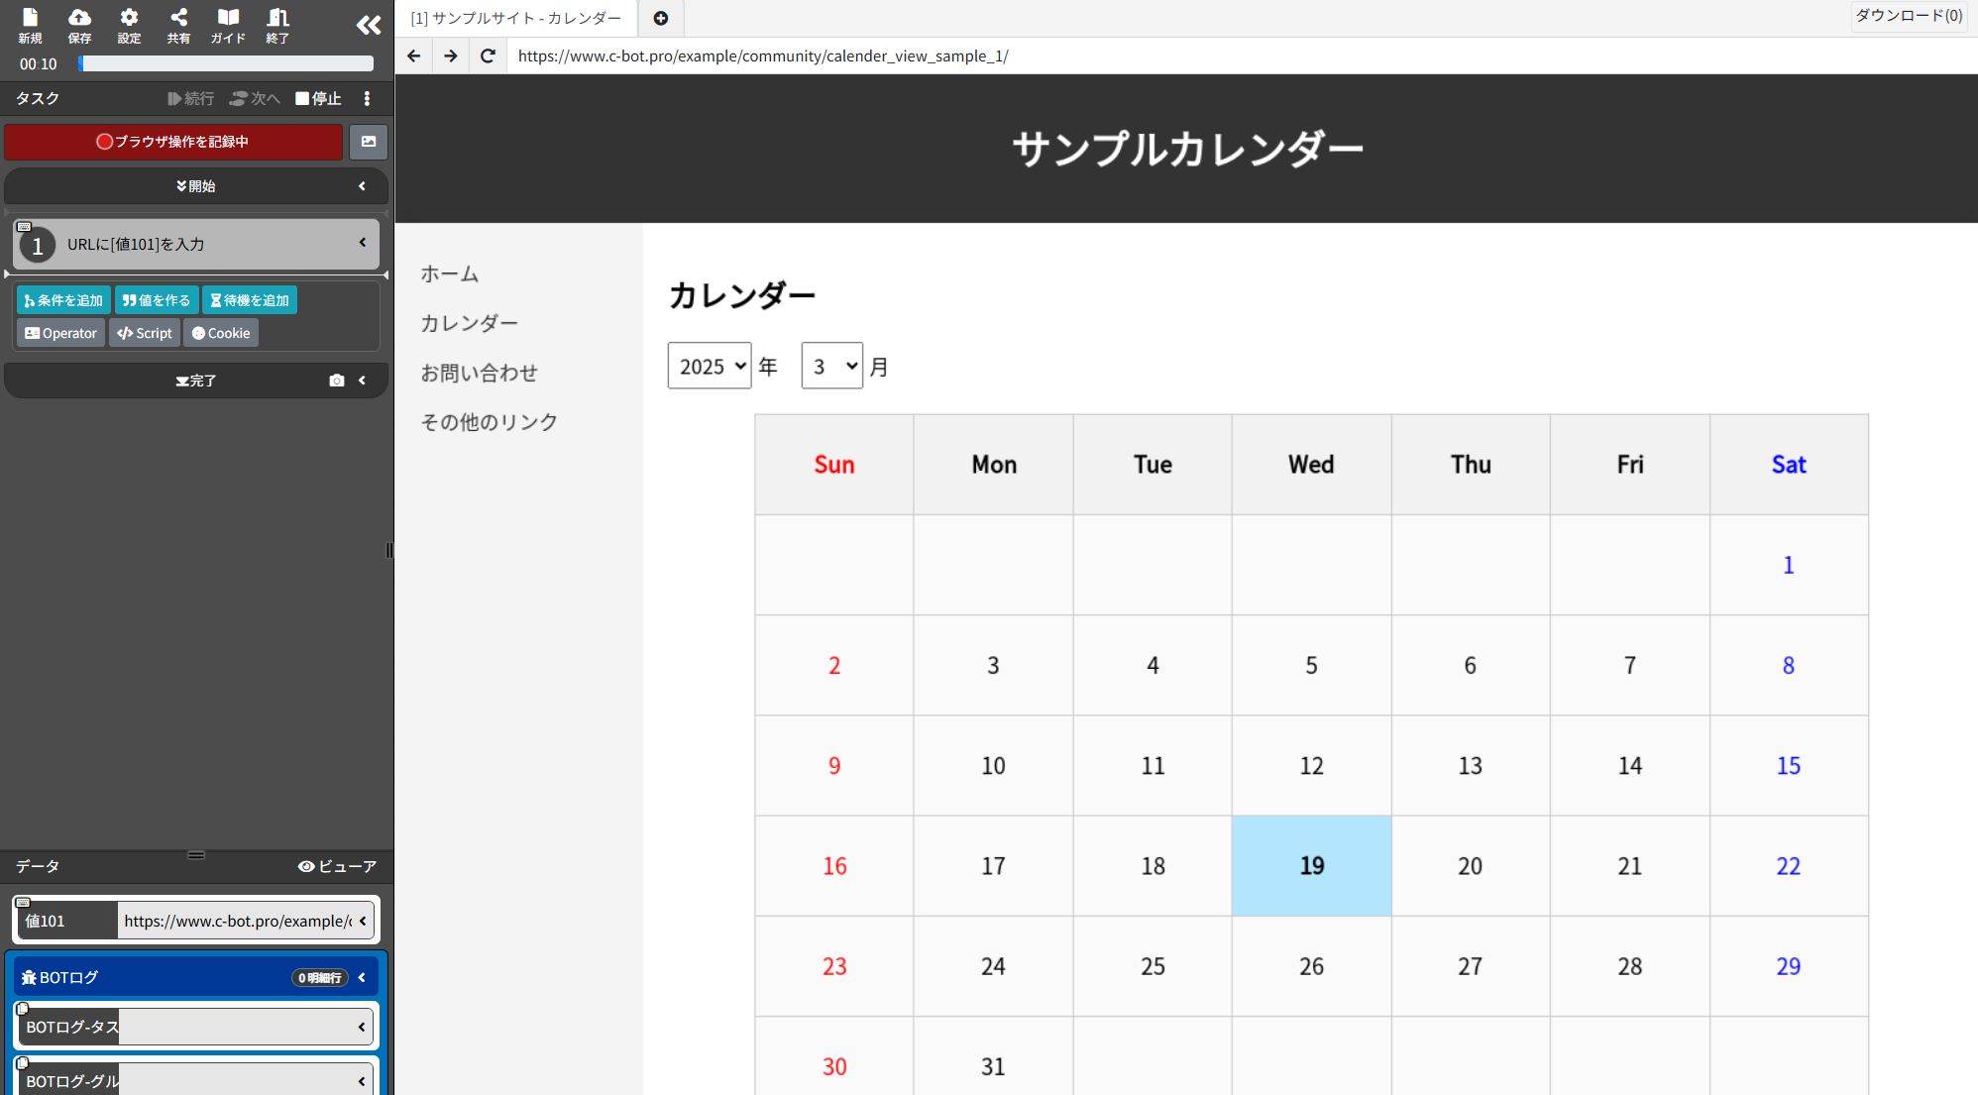Expand step 1 URLに[値101]を入力 chevron
This screenshot has height=1095, width=1978.
[x=363, y=243]
